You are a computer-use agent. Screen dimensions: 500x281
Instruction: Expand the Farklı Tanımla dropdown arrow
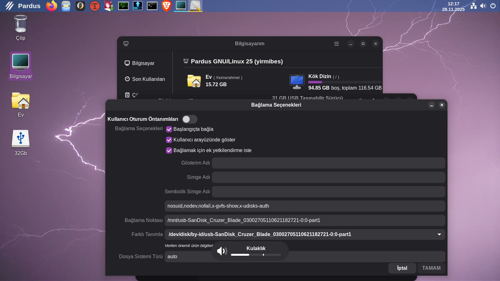[439, 234]
